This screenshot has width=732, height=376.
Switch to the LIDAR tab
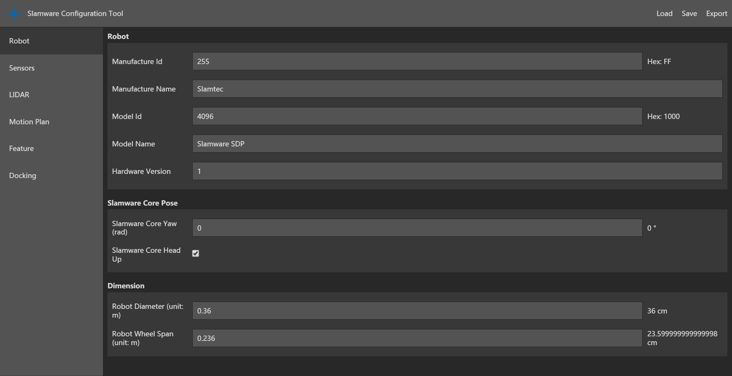pos(19,95)
